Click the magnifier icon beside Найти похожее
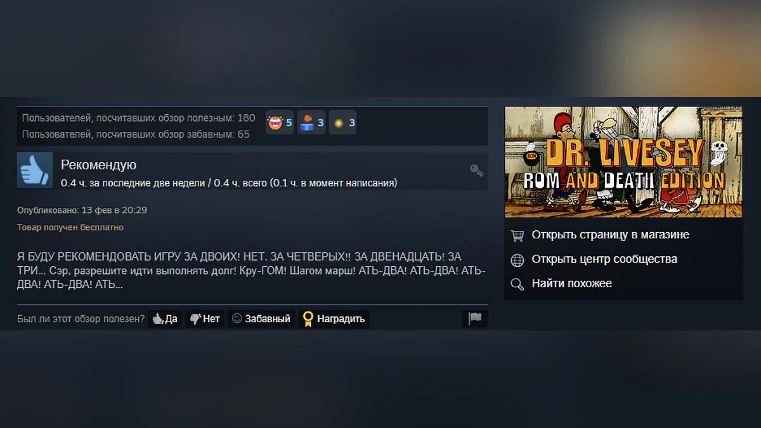Screen dimensions: 761x428 tap(517, 284)
